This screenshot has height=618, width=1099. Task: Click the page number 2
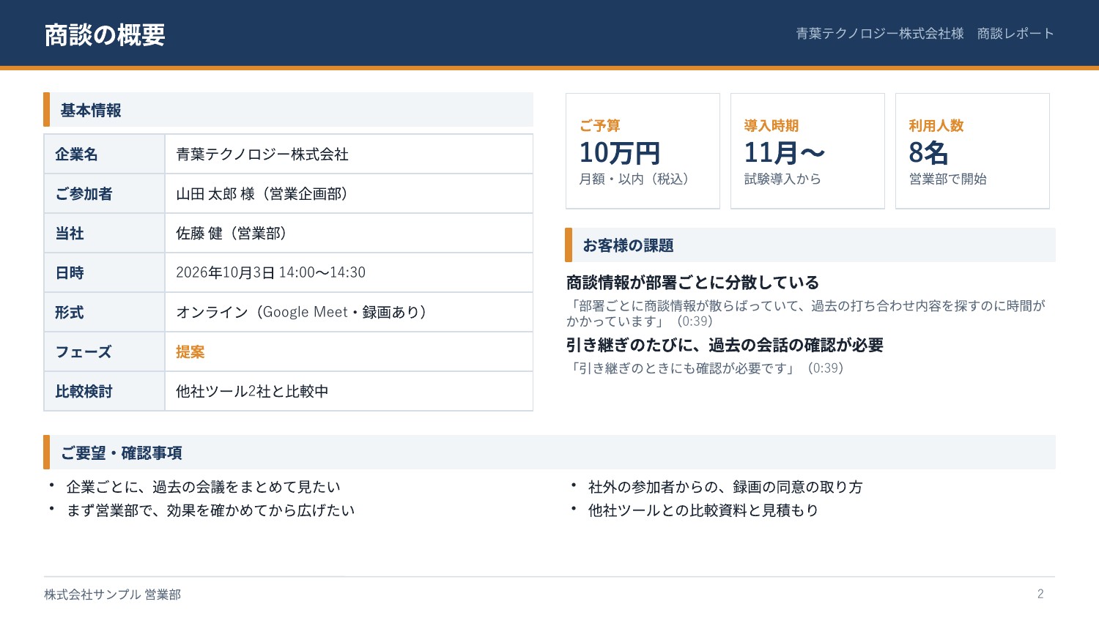point(1040,594)
